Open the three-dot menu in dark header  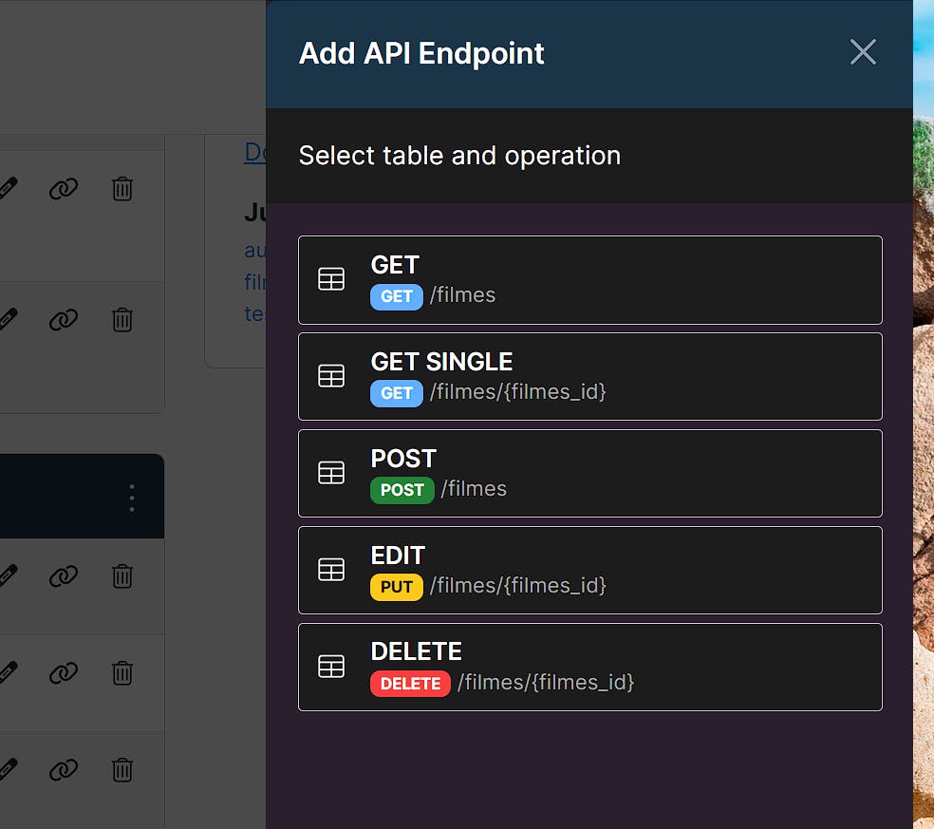[x=132, y=497]
